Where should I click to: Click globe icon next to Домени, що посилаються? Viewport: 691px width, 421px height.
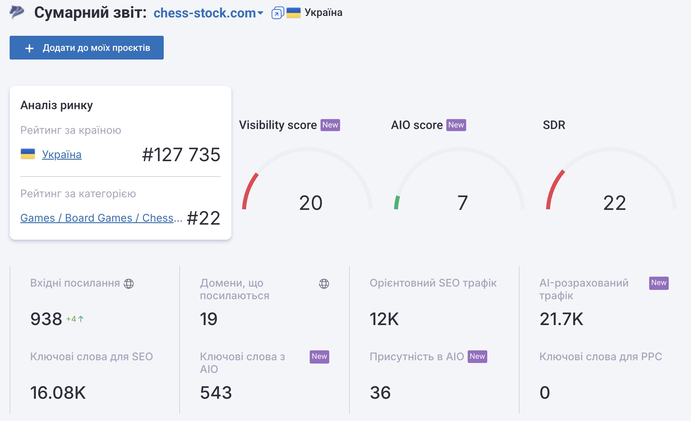tap(324, 283)
